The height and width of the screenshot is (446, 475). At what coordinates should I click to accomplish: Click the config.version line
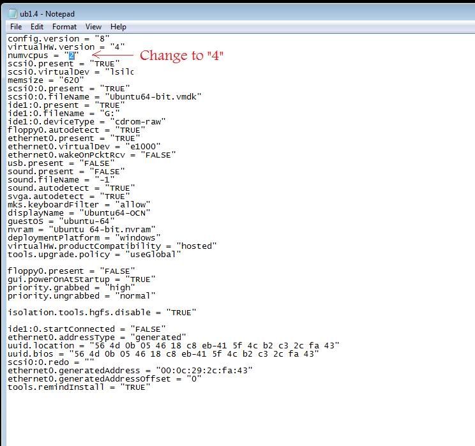click(59, 39)
